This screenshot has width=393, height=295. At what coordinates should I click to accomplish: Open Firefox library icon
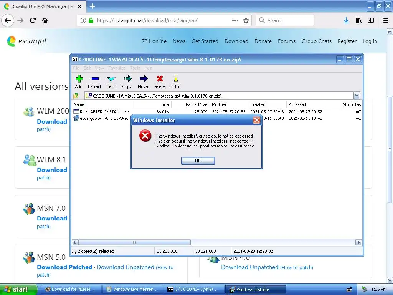(358, 20)
